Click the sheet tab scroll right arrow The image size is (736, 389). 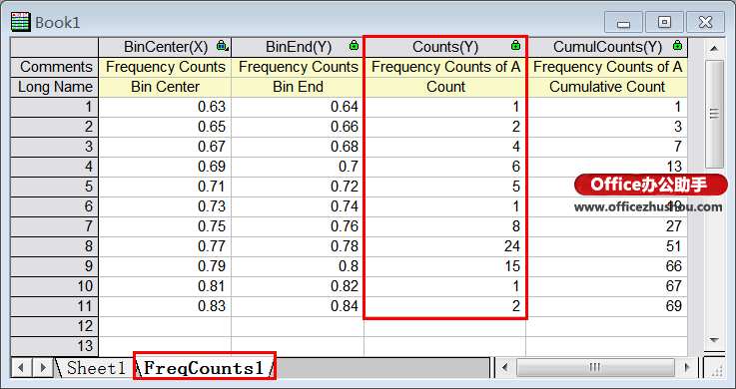[x=42, y=367]
